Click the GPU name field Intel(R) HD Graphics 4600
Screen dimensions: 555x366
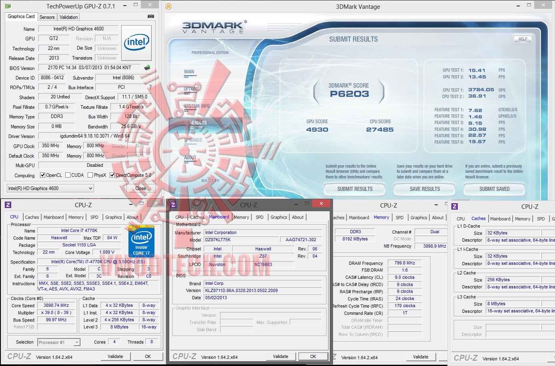[78, 29]
